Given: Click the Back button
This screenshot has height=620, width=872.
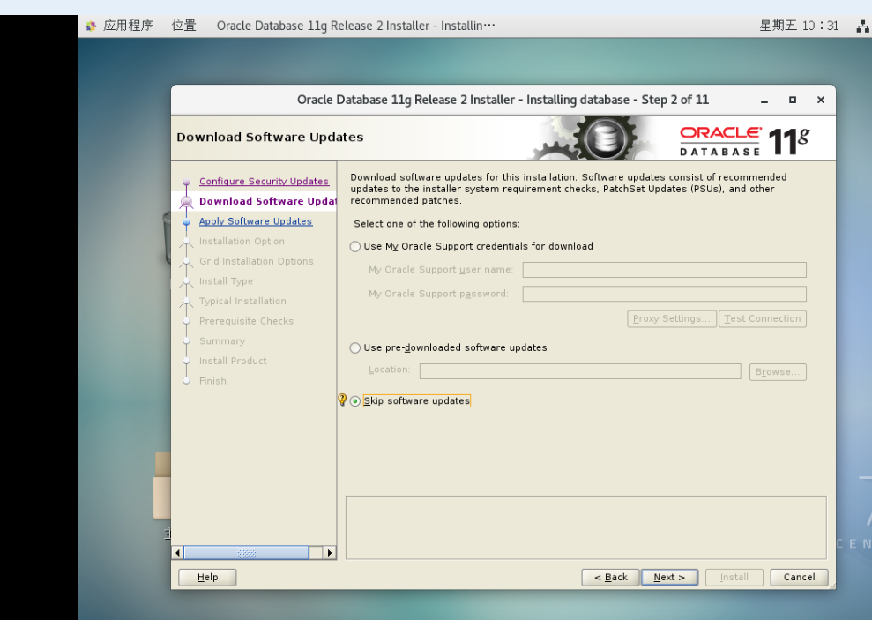Looking at the screenshot, I should click(610, 577).
